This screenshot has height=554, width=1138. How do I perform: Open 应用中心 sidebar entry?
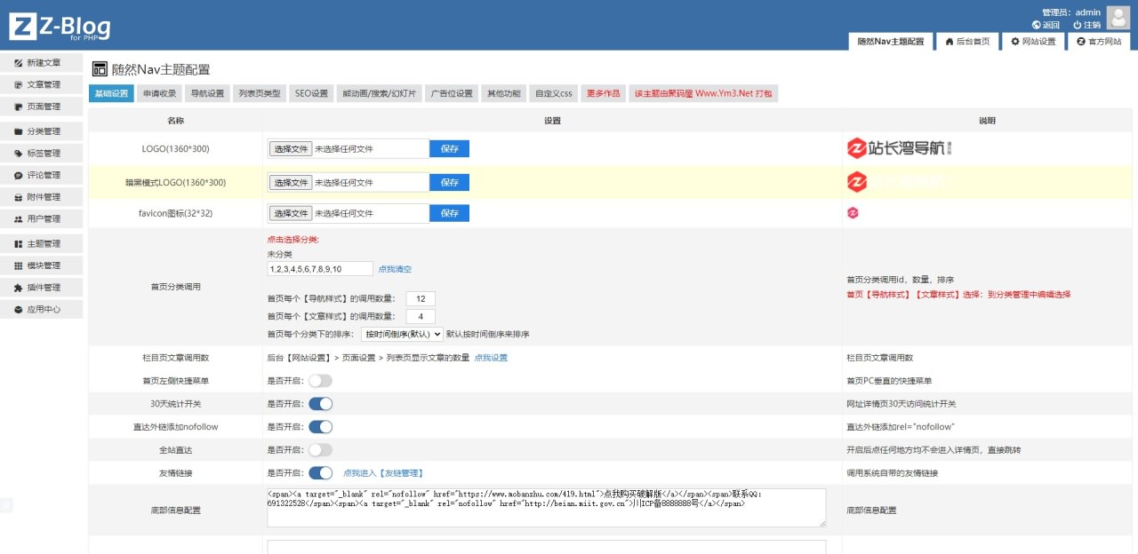pyautogui.click(x=42, y=310)
